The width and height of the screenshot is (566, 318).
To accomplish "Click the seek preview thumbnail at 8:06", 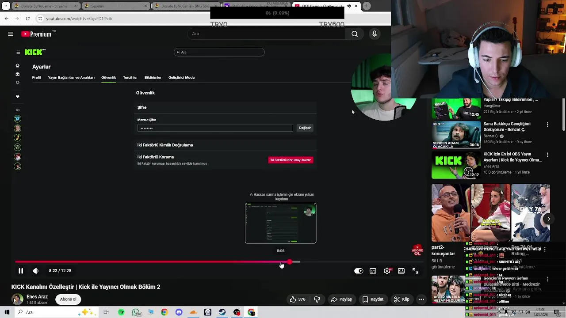I will pos(281,223).
